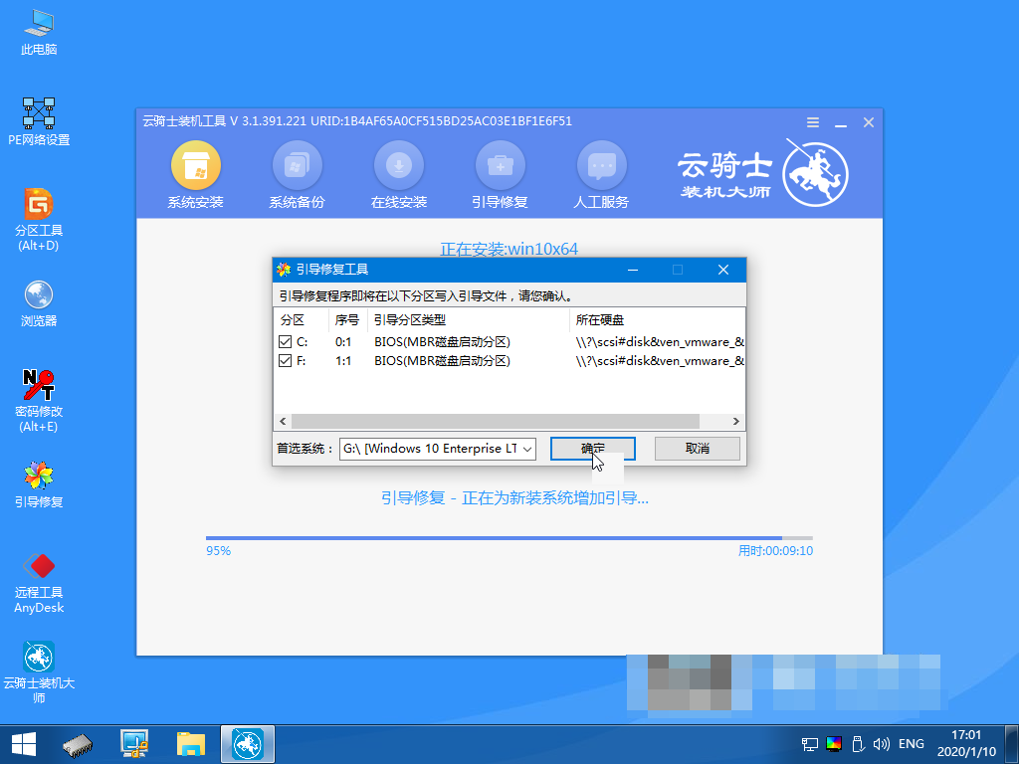Click network tray icon

pos(810,744)
